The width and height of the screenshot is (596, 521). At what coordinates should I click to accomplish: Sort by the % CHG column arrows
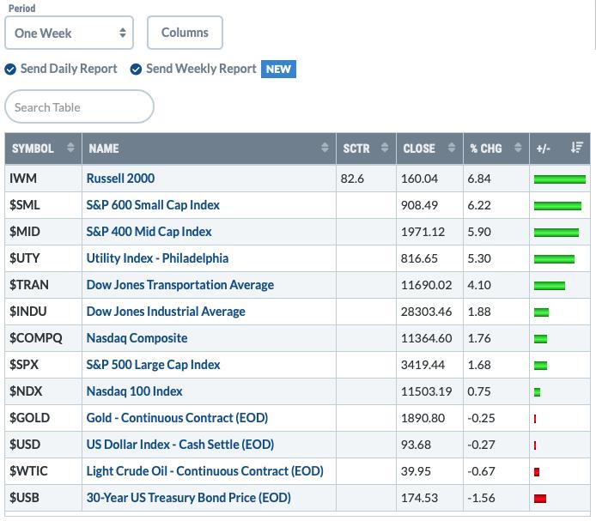[518, 148]
